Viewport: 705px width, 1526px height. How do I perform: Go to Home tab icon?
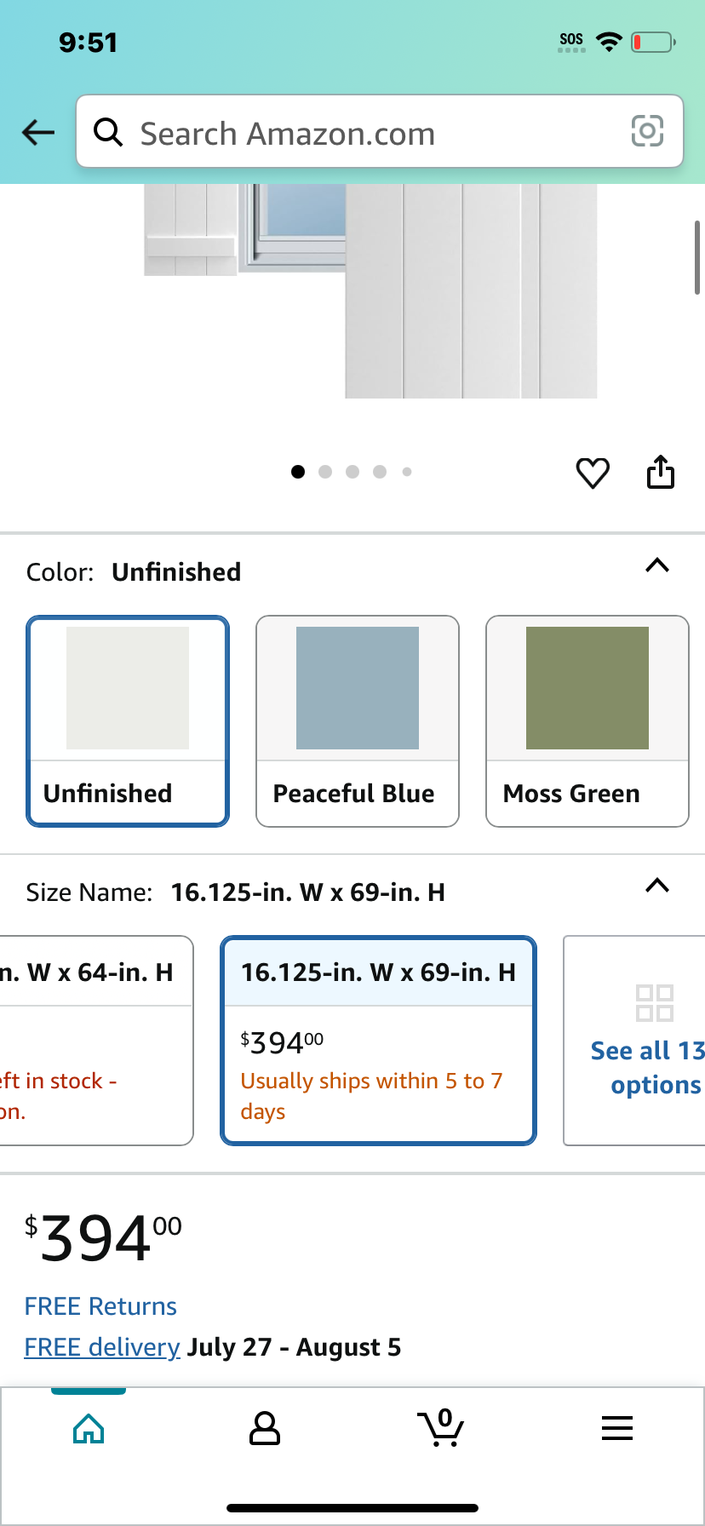pyautogui.click(x=89, y=1428)
